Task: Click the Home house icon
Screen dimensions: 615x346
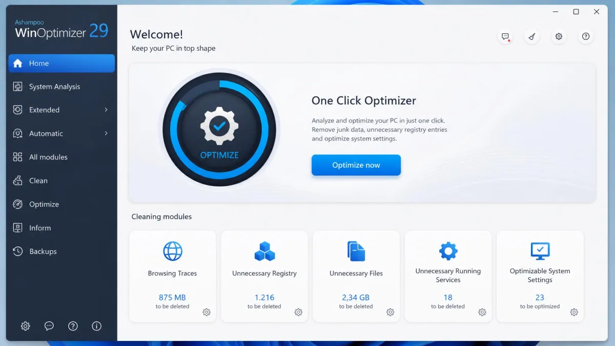Action: click(18, 63)
